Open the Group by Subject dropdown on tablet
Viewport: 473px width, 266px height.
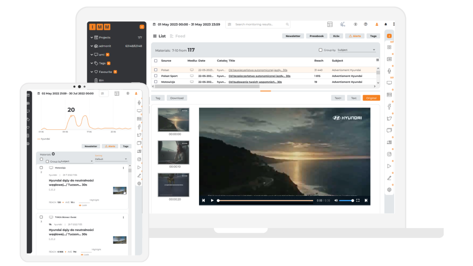(x=77, y=161)
